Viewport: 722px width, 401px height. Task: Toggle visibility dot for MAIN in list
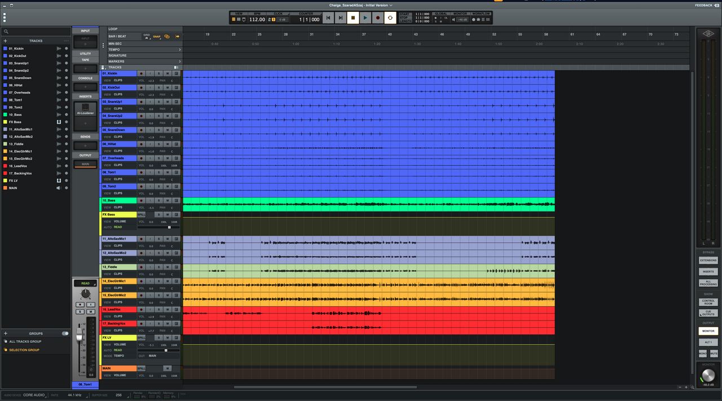[x=66, y=188]
